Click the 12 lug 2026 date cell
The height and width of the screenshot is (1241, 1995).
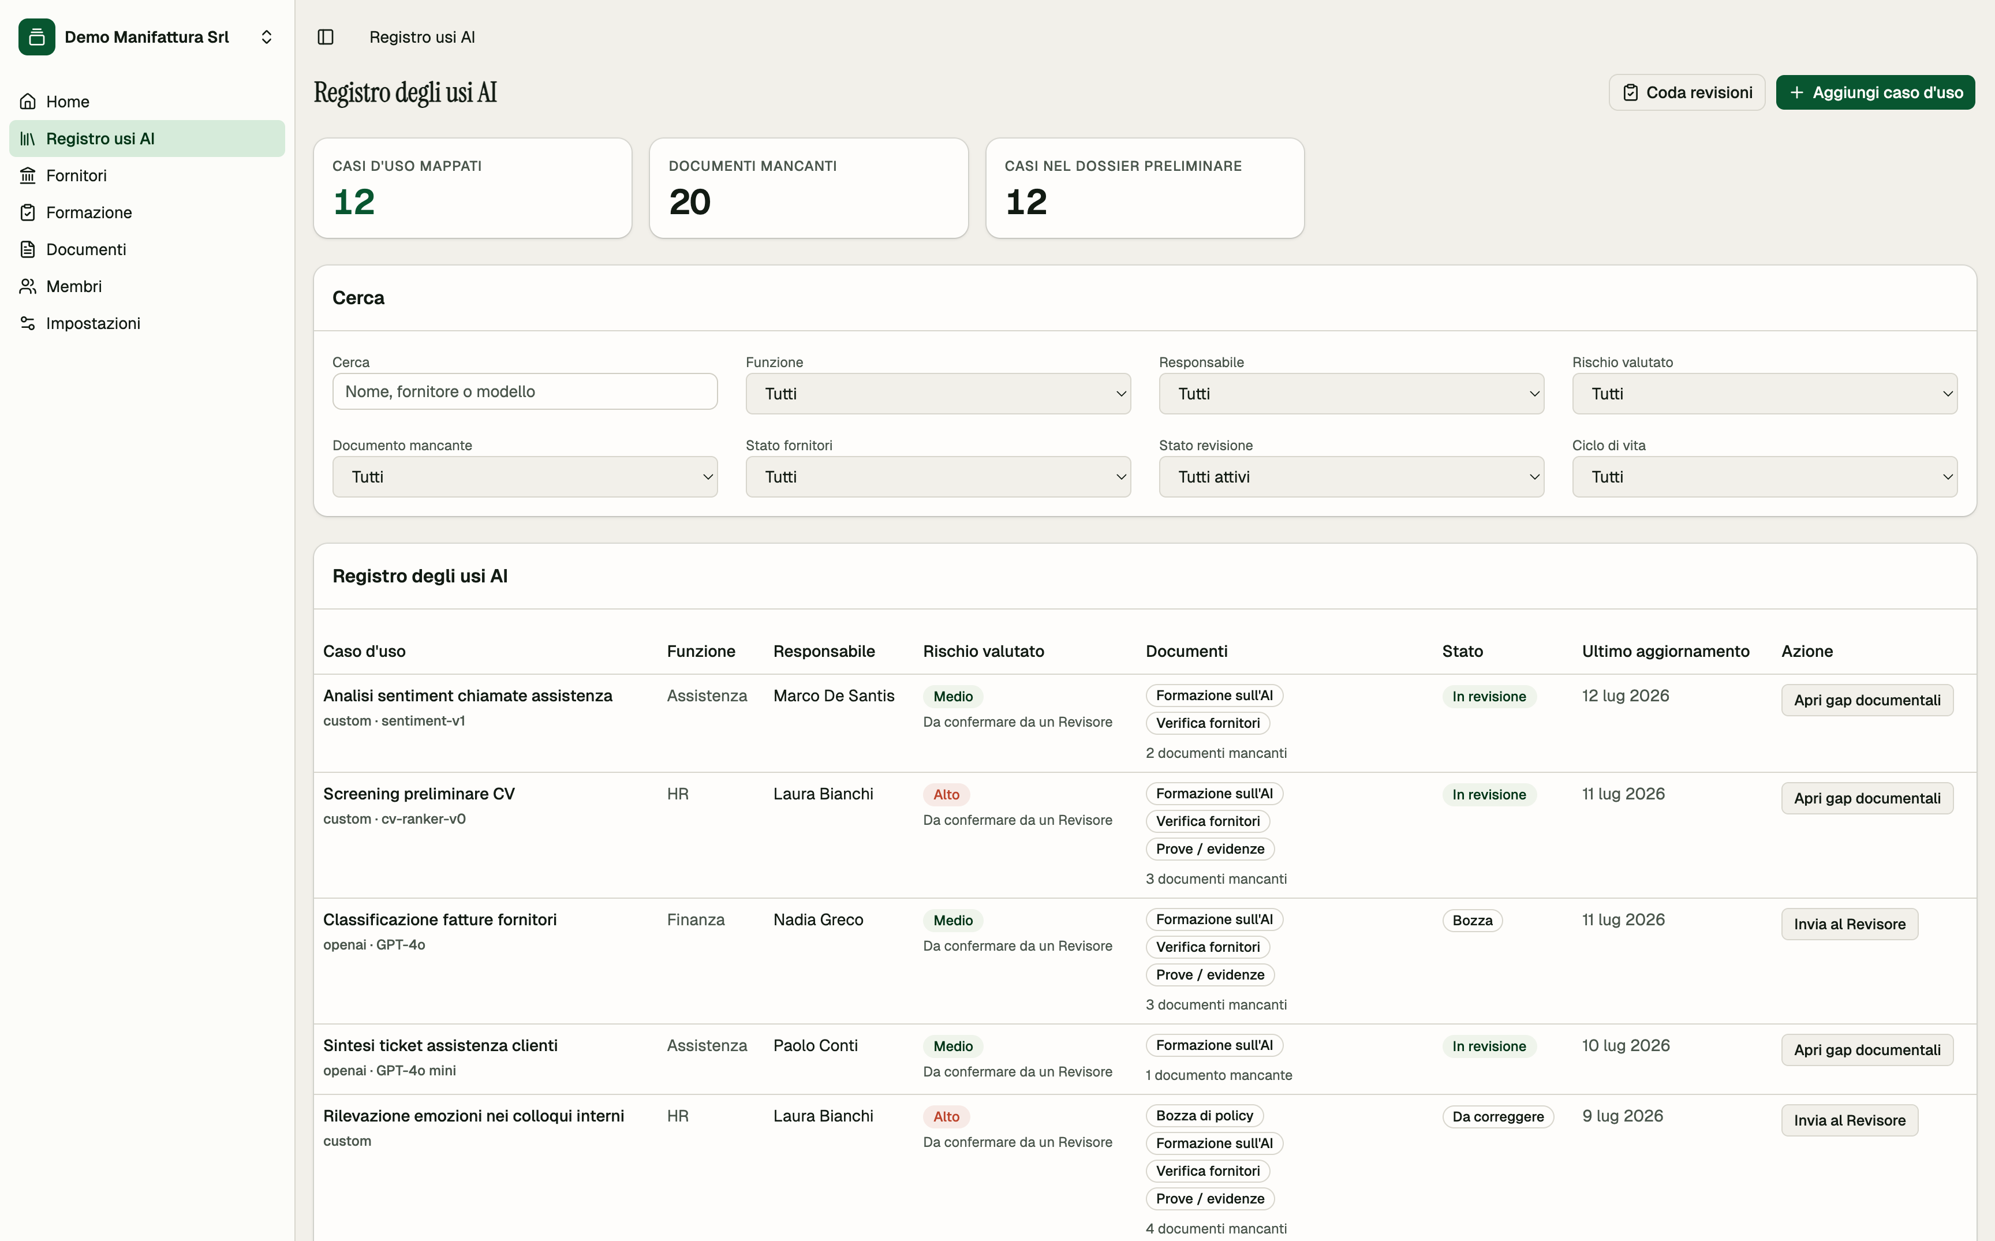(x=1625, y=696)
